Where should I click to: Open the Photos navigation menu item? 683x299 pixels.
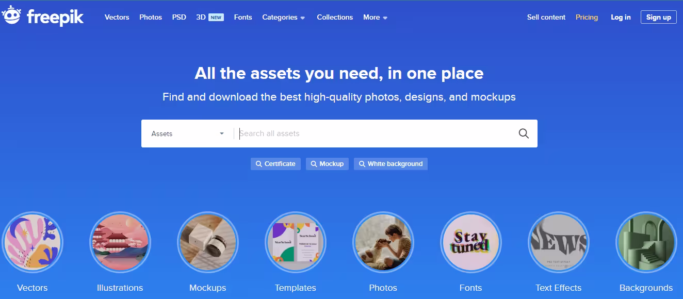click(x=151, y=17)
